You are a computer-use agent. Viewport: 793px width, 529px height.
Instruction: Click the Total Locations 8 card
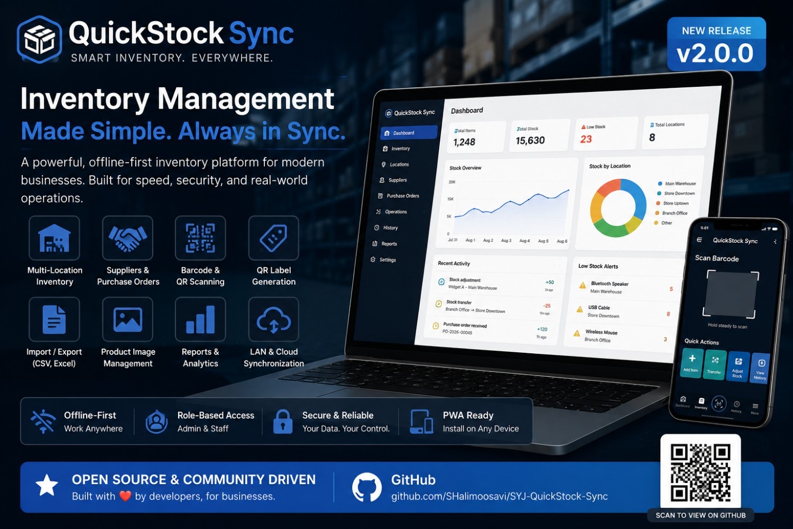(676, 131)
